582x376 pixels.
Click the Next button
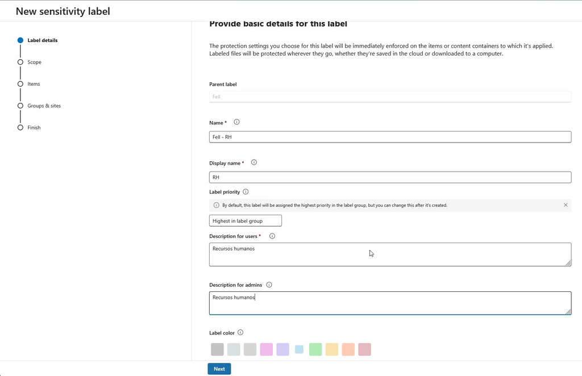tap(219, 369)
